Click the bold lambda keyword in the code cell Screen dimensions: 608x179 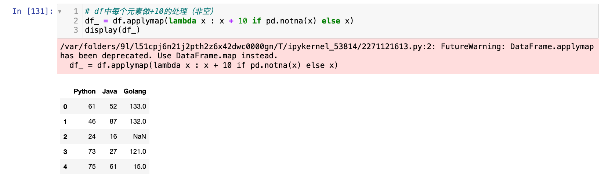(x=182, y=21)
